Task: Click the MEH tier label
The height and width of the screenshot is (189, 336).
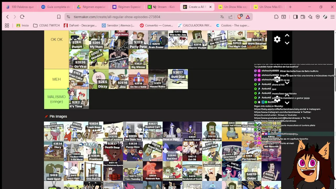Action: tap(56, 79)
